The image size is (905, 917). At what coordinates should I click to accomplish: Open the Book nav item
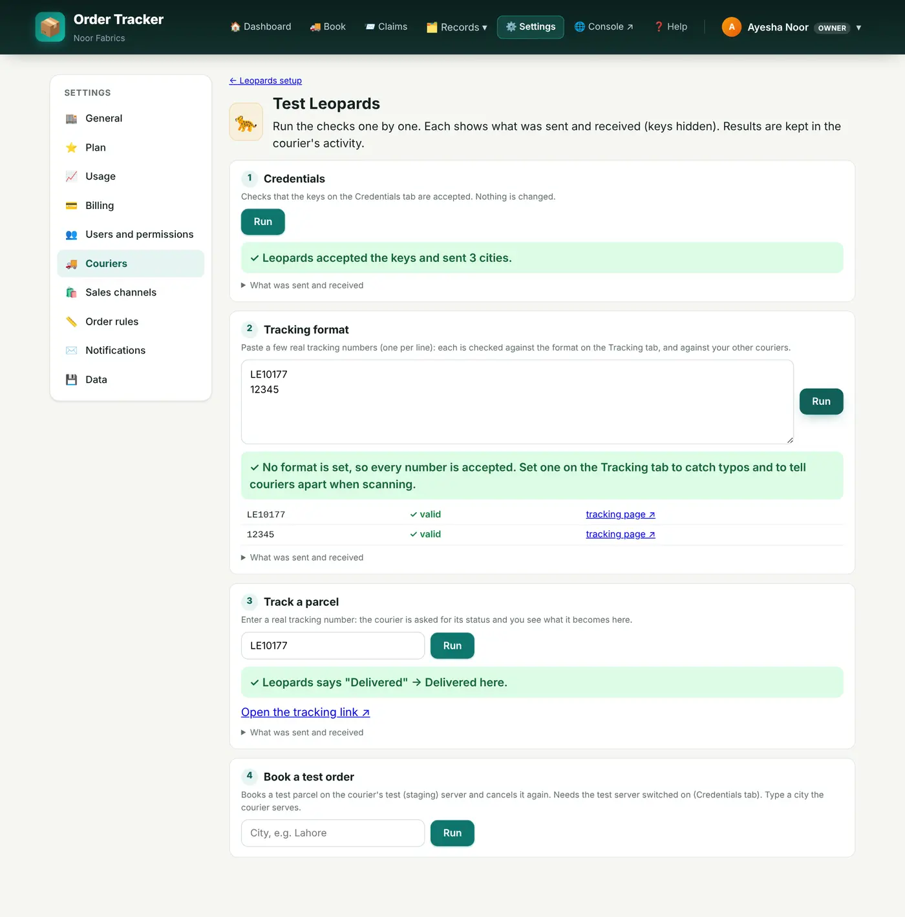tap(328, 27)
